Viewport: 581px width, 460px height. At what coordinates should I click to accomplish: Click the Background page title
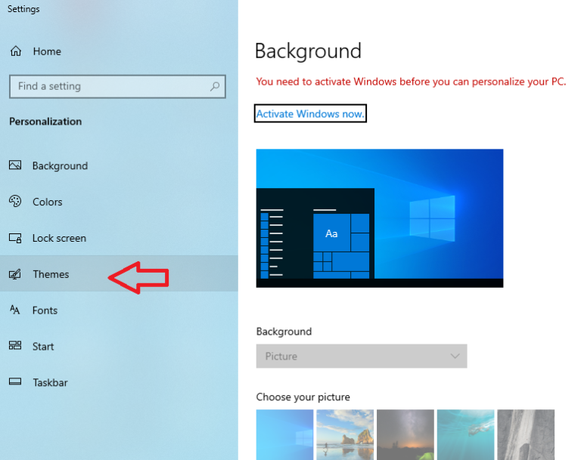[308, 51]
